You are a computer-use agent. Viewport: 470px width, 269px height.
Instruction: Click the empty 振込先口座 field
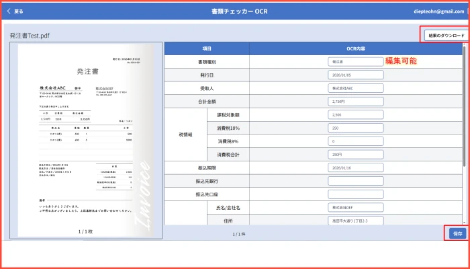coord(355,194)
